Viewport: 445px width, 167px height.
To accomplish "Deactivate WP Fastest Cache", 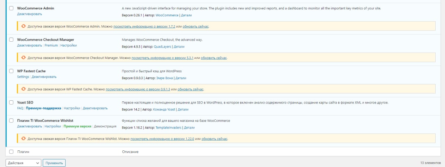I will click(44, 77).
